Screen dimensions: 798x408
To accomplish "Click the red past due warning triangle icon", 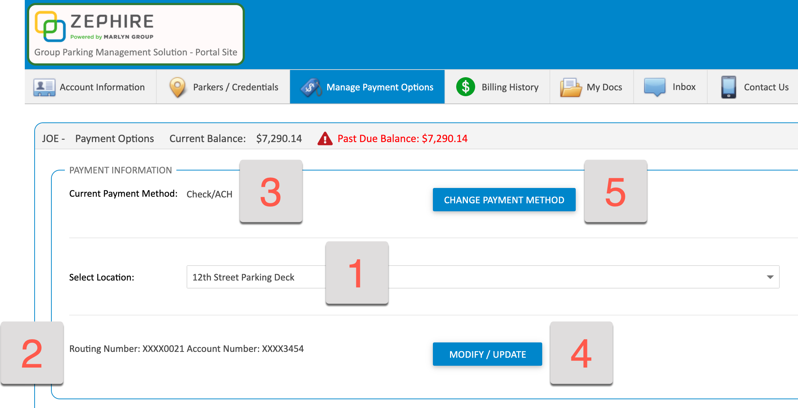I will [325, 138].
